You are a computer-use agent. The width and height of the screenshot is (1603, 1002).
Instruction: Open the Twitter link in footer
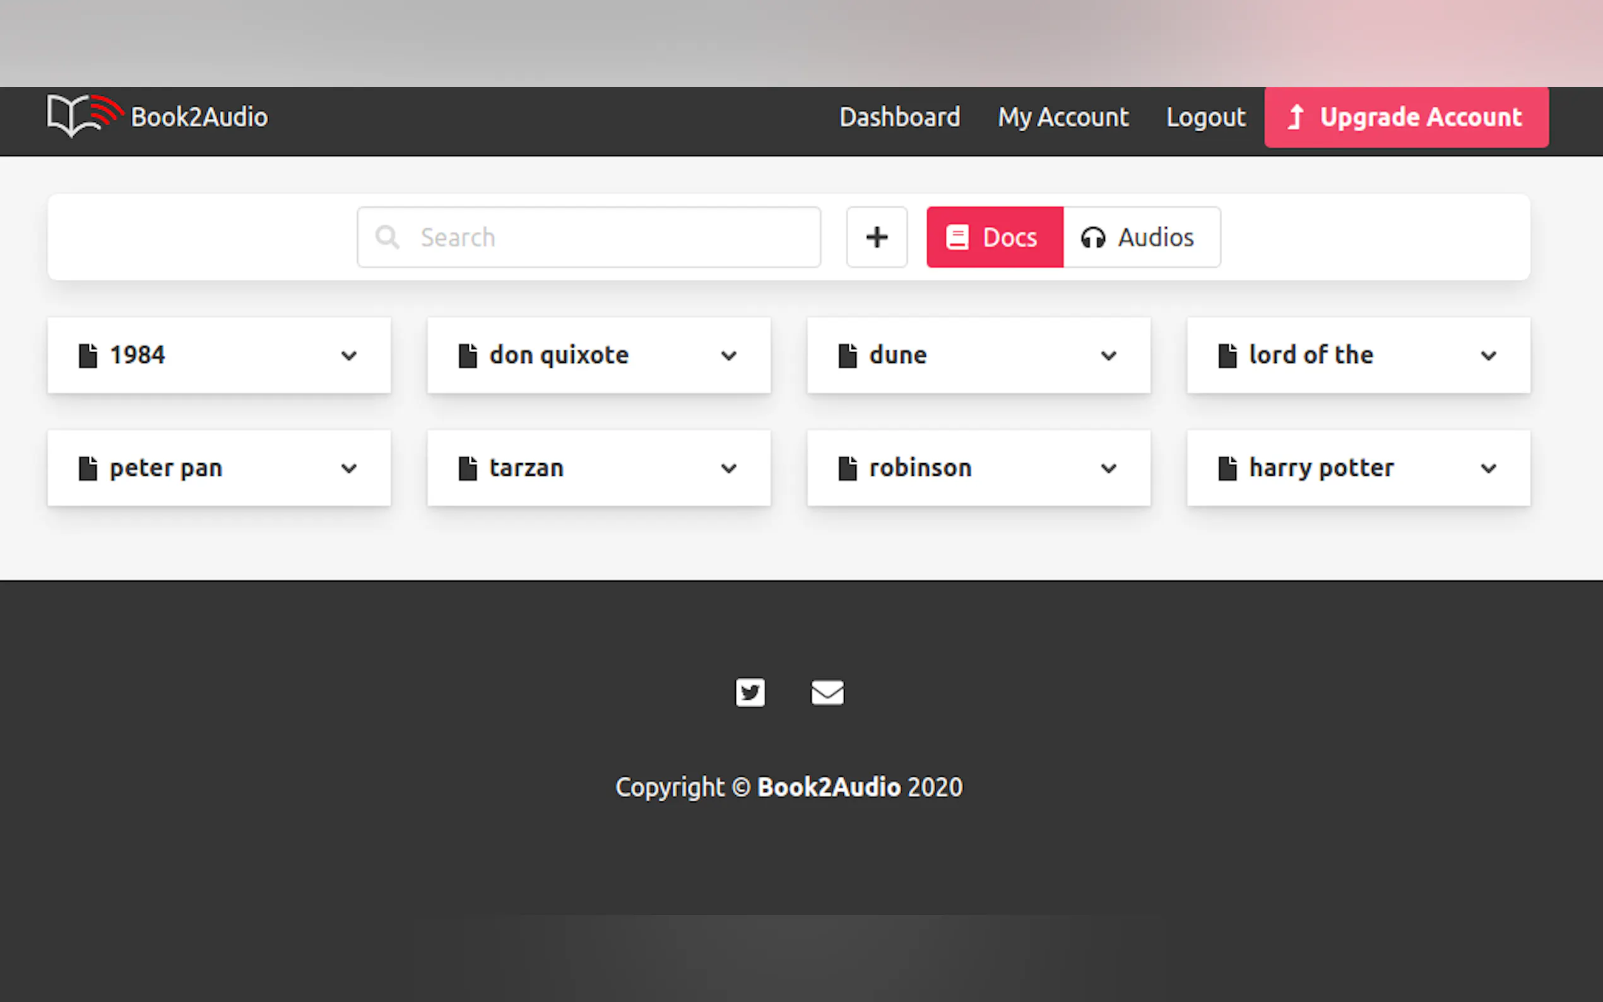(750, 693)
